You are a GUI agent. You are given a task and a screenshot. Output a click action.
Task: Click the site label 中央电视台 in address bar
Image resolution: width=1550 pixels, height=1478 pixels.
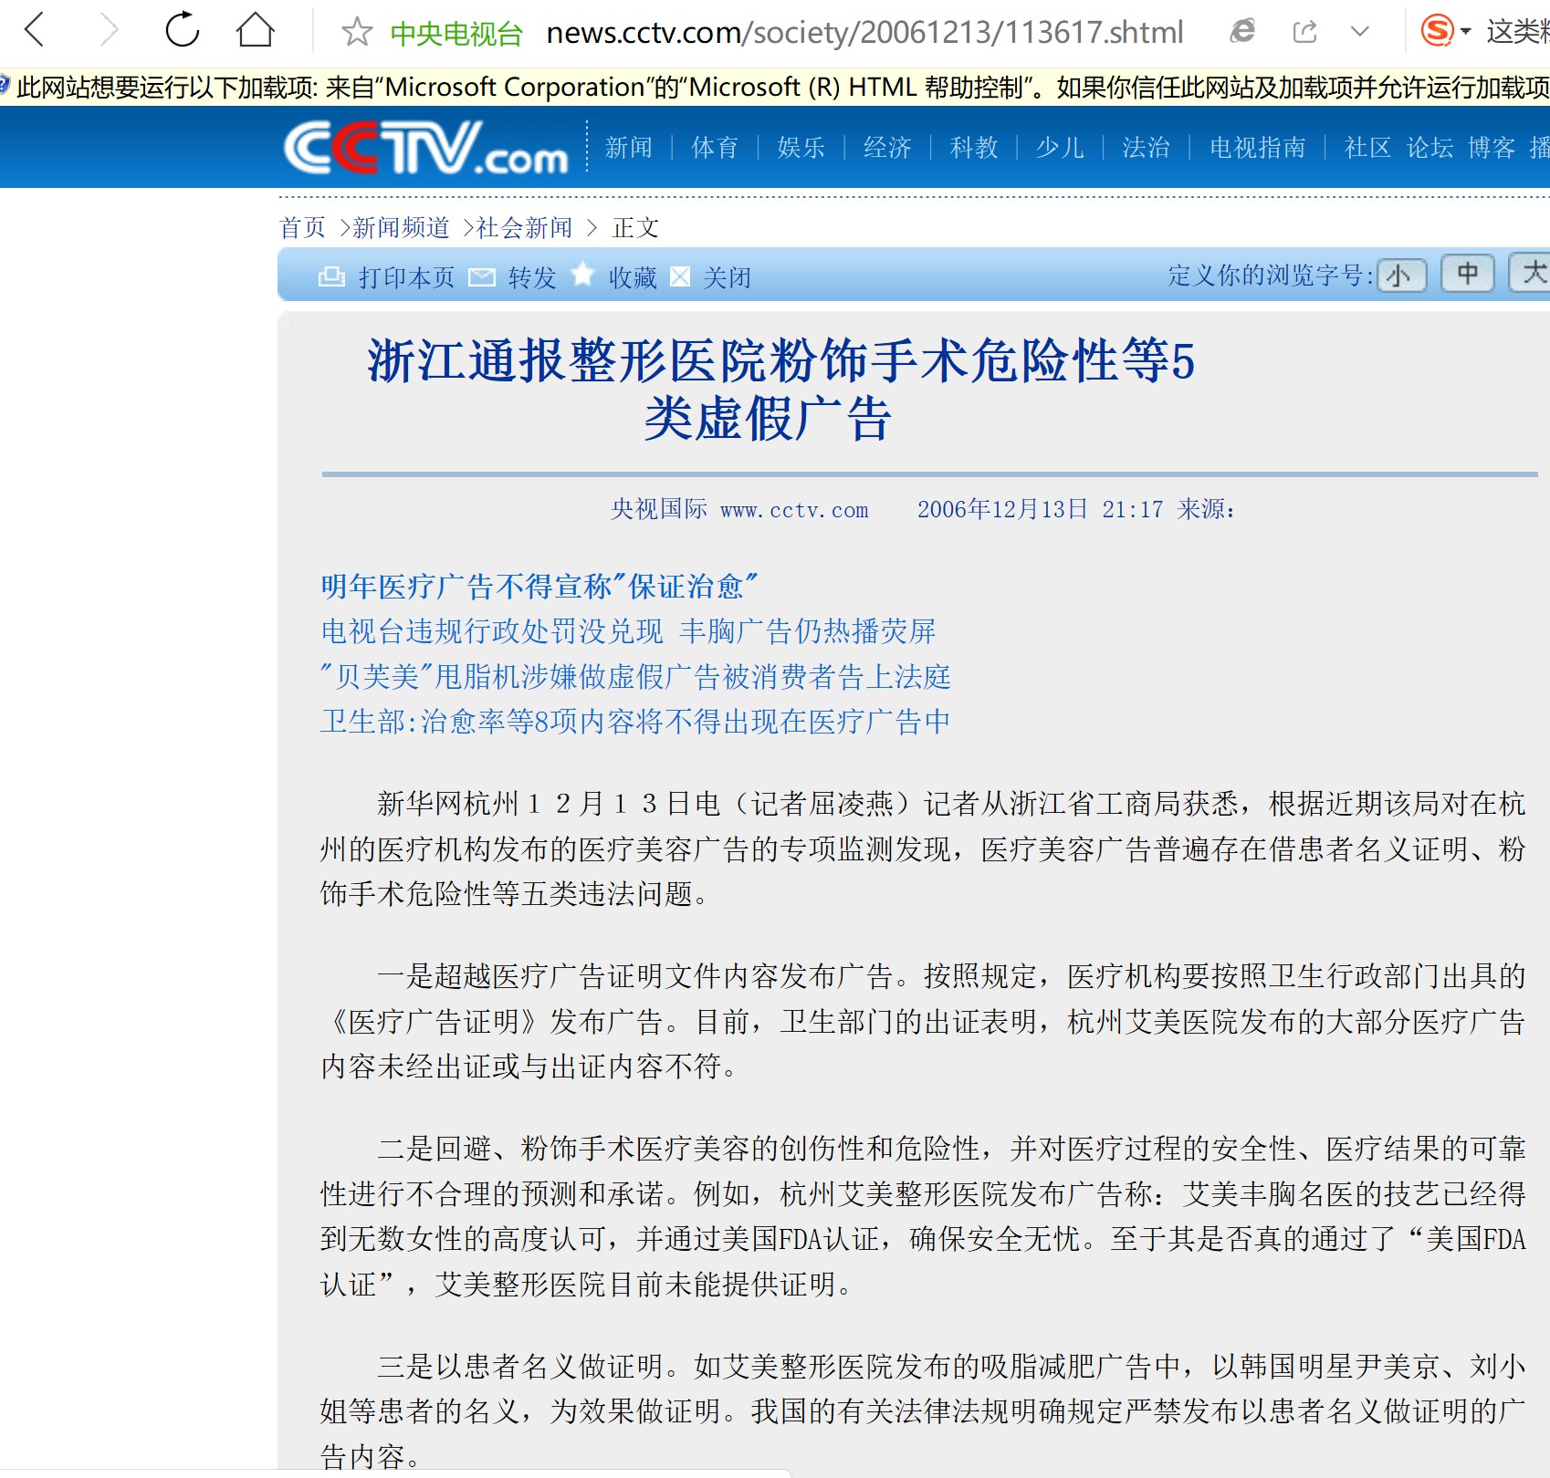pos(456,34)
